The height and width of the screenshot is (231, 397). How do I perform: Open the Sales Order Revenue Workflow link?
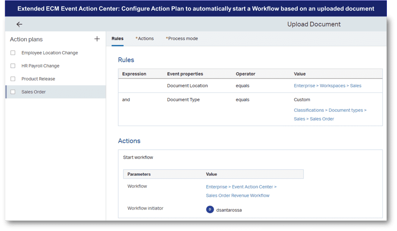click(237, 195)
